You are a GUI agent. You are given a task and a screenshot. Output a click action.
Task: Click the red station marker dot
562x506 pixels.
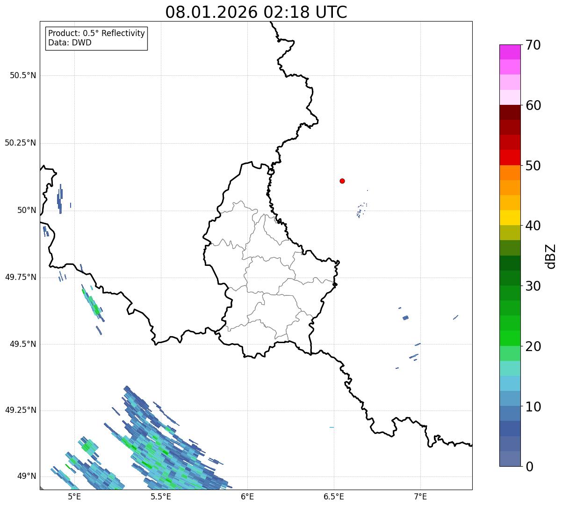[342, 181]
